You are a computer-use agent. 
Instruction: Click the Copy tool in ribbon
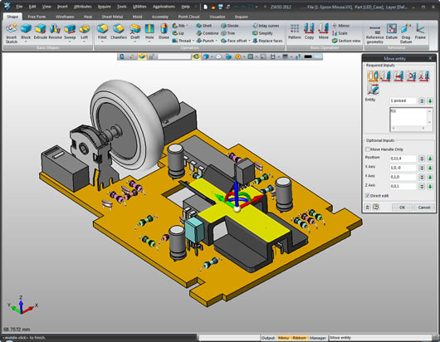coord(309,32)
